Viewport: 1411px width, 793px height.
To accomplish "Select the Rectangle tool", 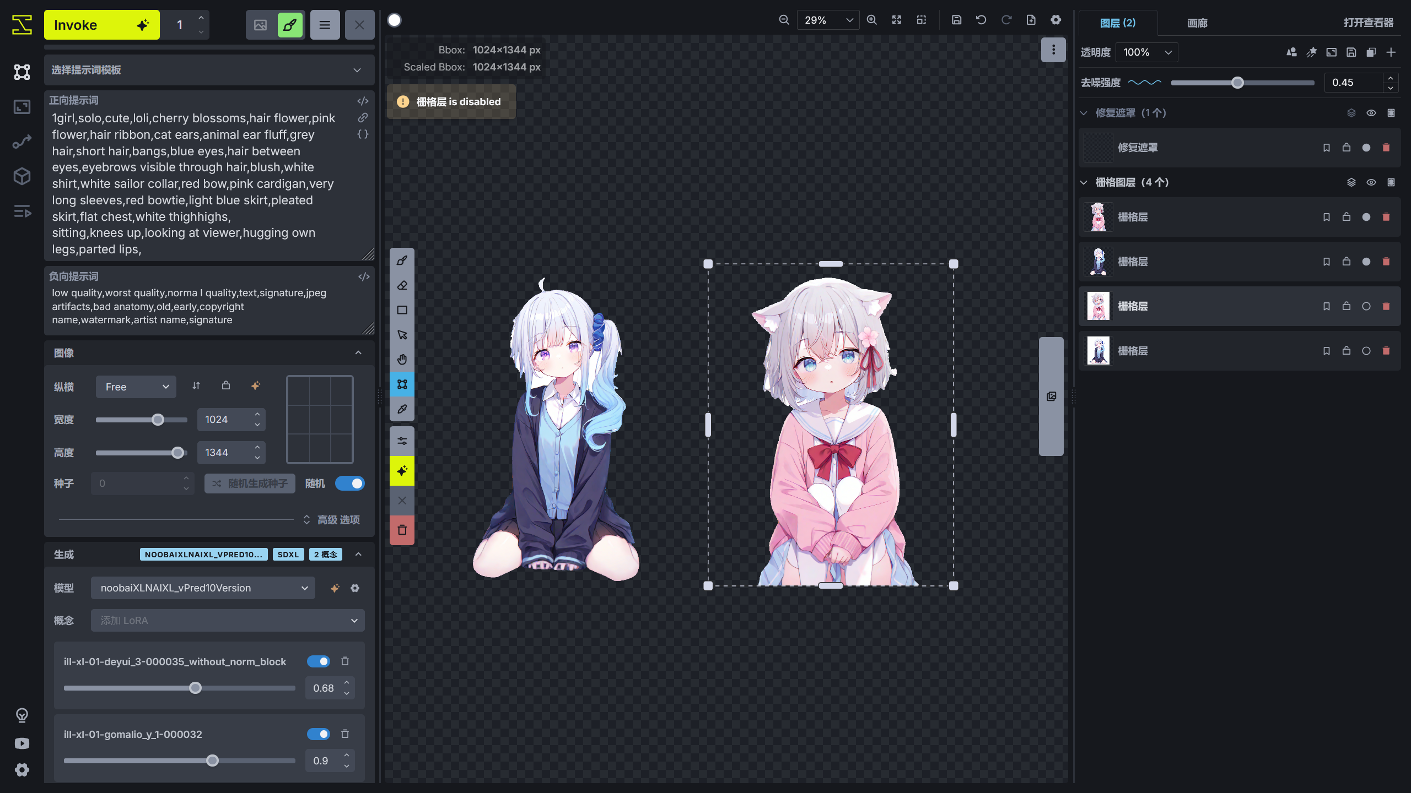I will coord(402,309).
